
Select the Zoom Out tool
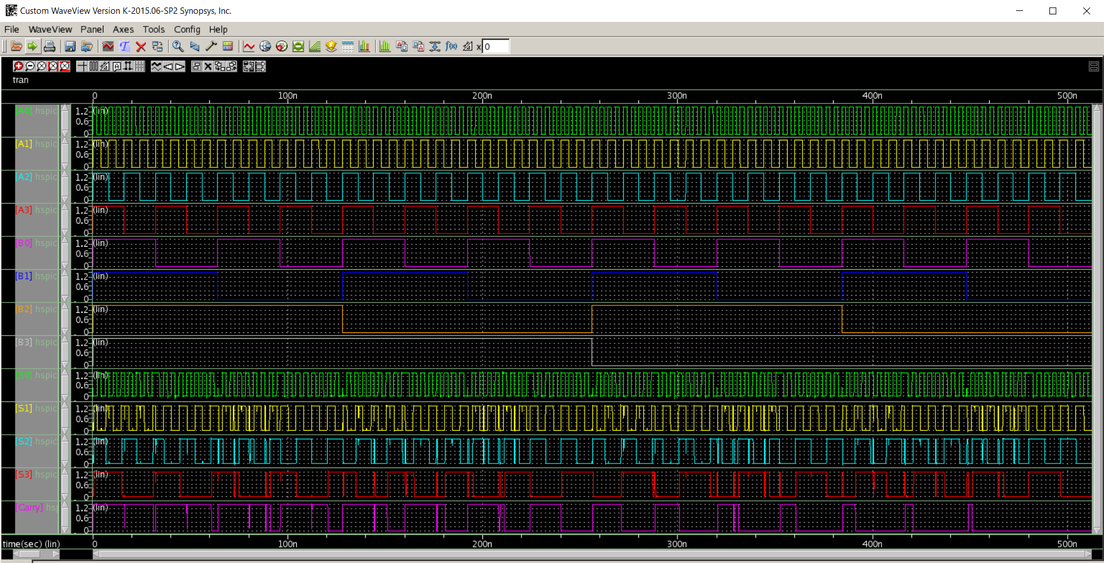click(30, 66)
